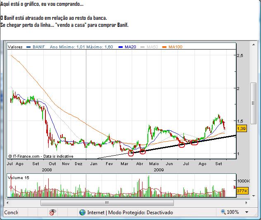Click the zoom magnifier icon
The width and height of the screenshot is (261, 220).
point(223,212)
